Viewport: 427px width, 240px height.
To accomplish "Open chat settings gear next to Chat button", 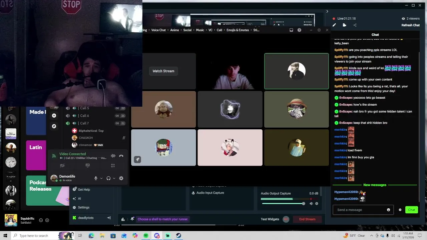I will (400, 210).
